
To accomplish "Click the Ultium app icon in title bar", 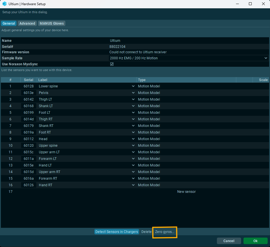I will 5,4.
